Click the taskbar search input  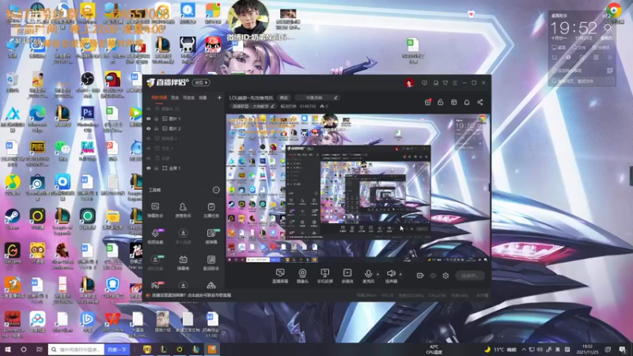(x=76, y=350)
